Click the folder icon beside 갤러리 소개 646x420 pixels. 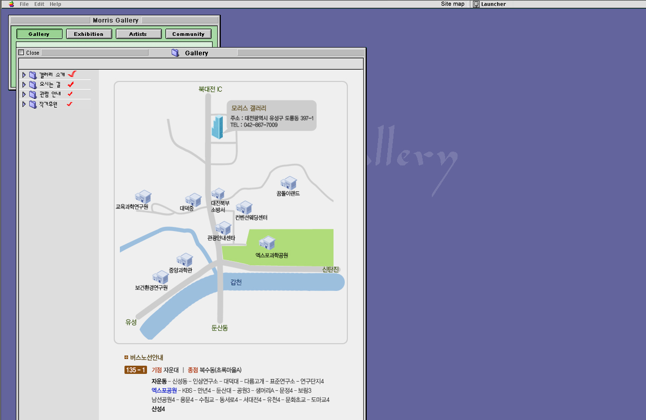33,75
